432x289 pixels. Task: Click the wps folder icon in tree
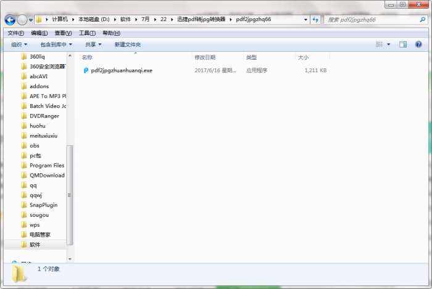click(x=24, y=225)
